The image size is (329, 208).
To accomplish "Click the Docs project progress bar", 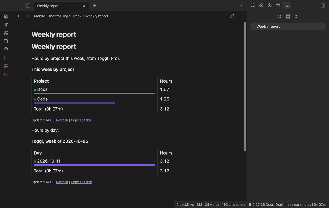I will coord(95,93).
